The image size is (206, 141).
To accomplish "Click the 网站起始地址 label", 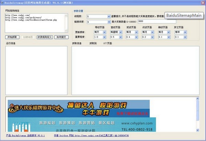I will pyautogui.click(x=12, y=11).
